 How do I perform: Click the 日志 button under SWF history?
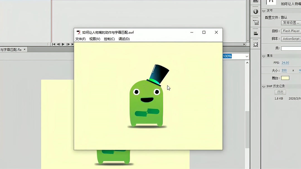click(280, 92)
